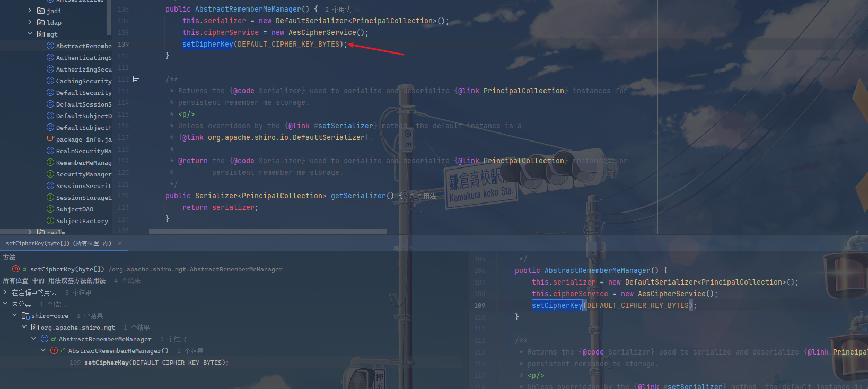Collapse the org.apache.shiro.mgt results node

click(x=24, y=328)
